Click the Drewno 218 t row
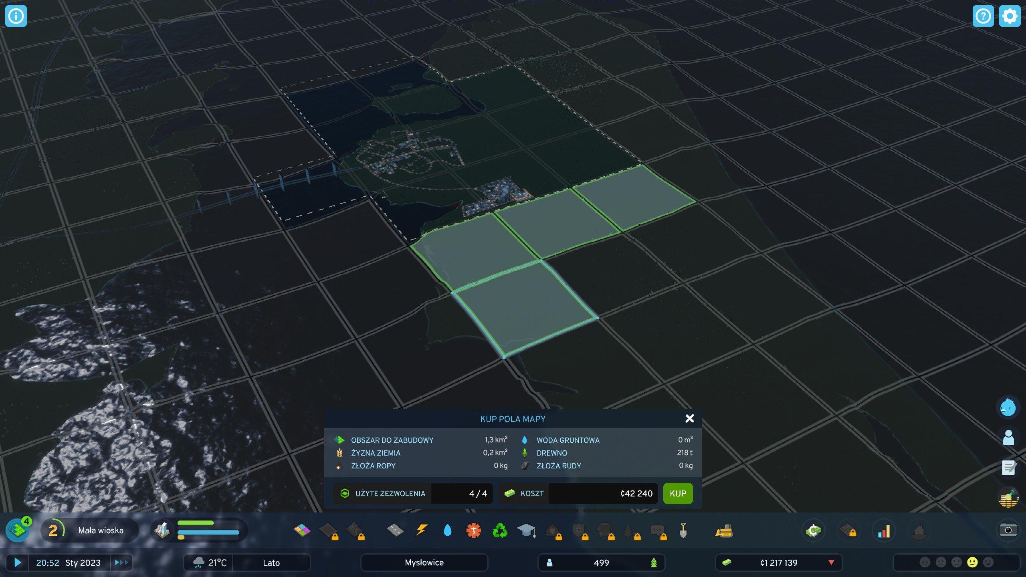The image size is (1026, 577). tap(606, 453)
